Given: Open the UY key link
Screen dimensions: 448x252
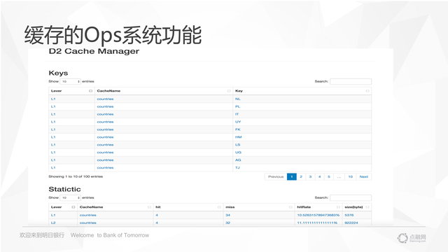Looking at the screenshot, I should [238, 122].
